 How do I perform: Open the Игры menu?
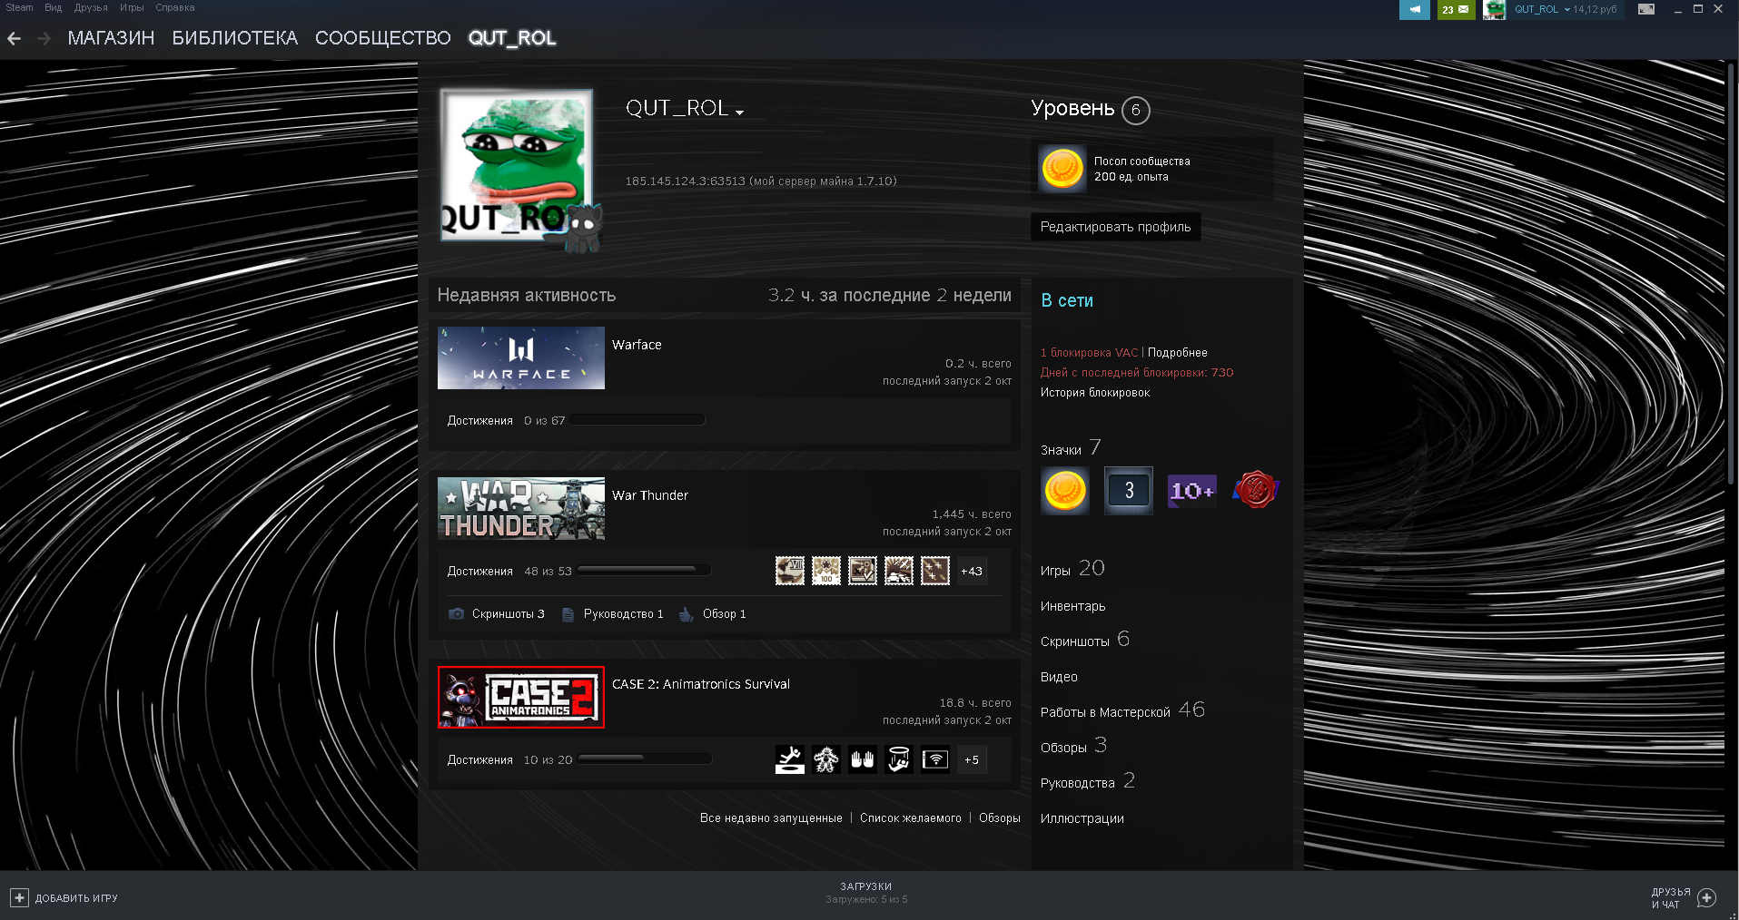pos(132,7)
